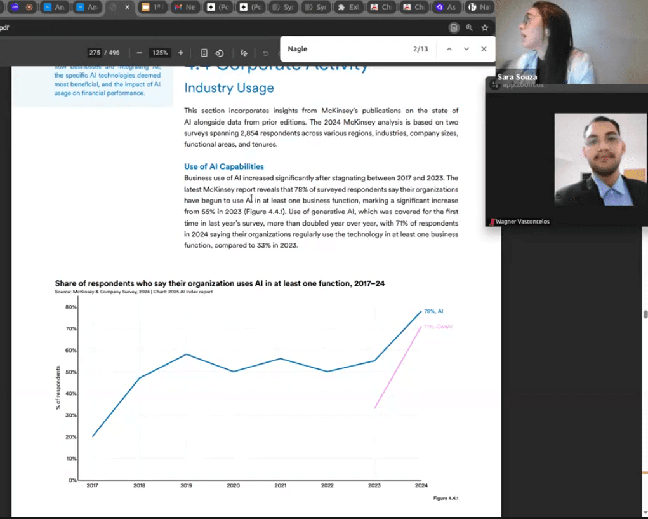The height and width of the screenshot is (519, 648).
Task: Close the find bar
Action: point(484,49)
